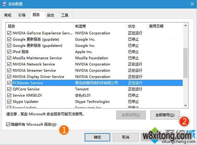This screenshot has width=197, height=145.
Task: Toggle the iPod 服务 checkbox
Action: [x=9, y=52]
